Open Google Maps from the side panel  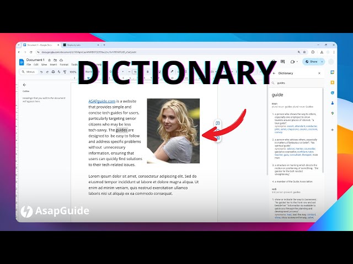point(333,114)
